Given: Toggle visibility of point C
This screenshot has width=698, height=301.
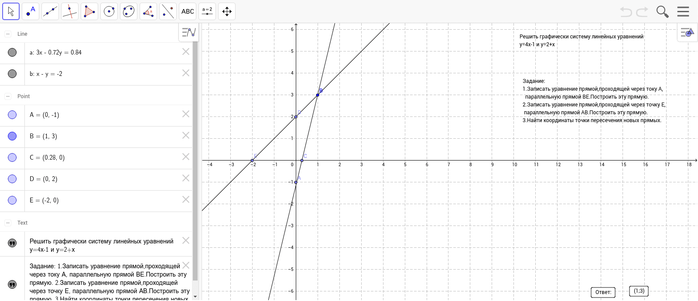Looking at the screenshot, I should (12, 157).
